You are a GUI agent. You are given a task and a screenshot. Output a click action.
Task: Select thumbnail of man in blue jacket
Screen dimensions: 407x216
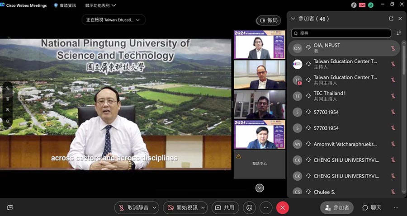[260, 134]
